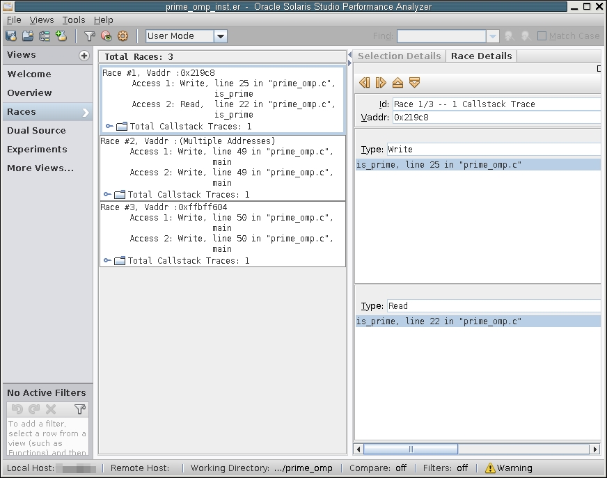Click the horizontal scrollbar thumb in details panel

[411, 449]
